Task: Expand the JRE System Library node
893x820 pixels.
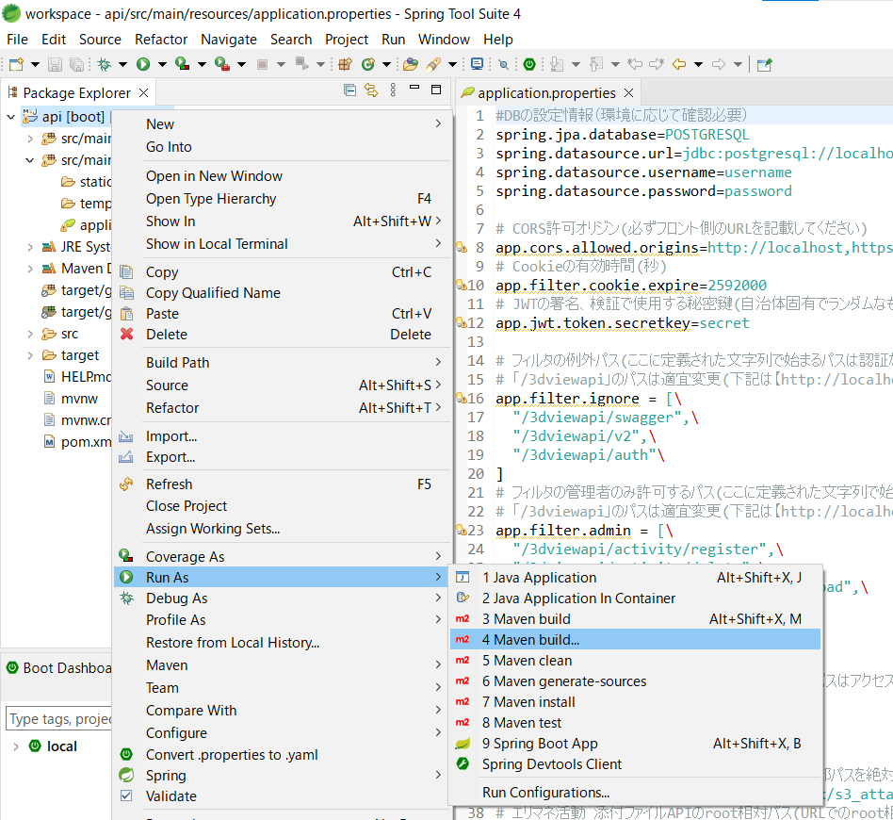Action: click(x=30, y=247)
